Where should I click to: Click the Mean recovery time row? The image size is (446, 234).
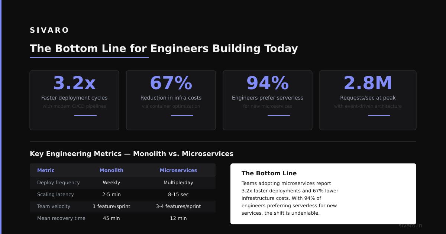coord(123,218)
